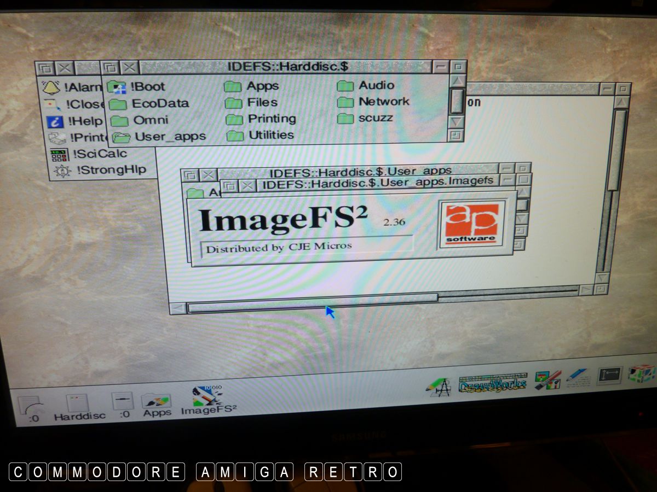
Task: Open the display manager monitor icon
Action: (x=609, y=375)
